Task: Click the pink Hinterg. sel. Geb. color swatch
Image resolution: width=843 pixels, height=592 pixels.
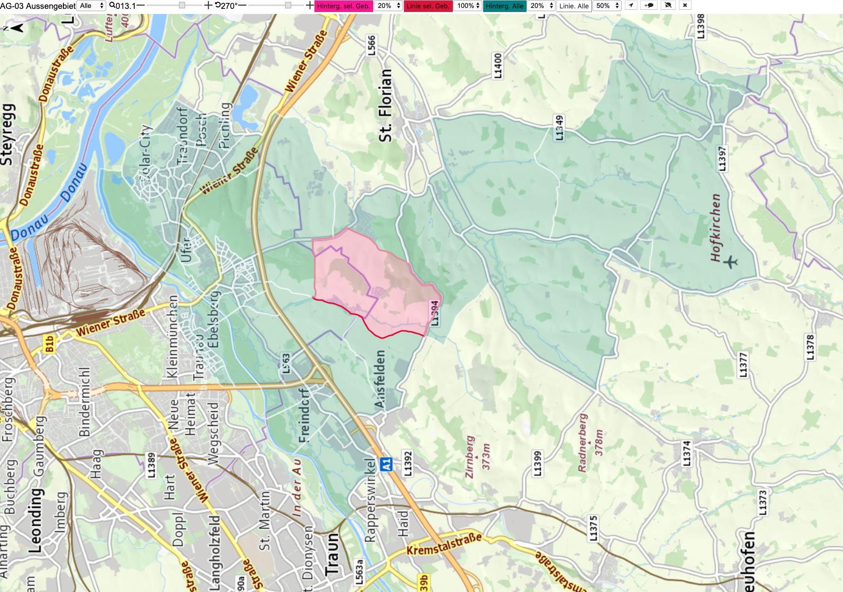Action: tap(344, 6)
